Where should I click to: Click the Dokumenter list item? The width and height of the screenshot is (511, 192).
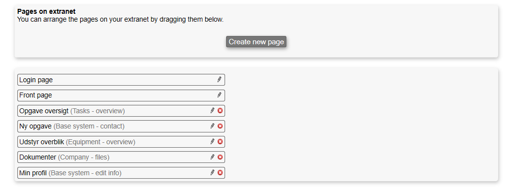(121, 158)
